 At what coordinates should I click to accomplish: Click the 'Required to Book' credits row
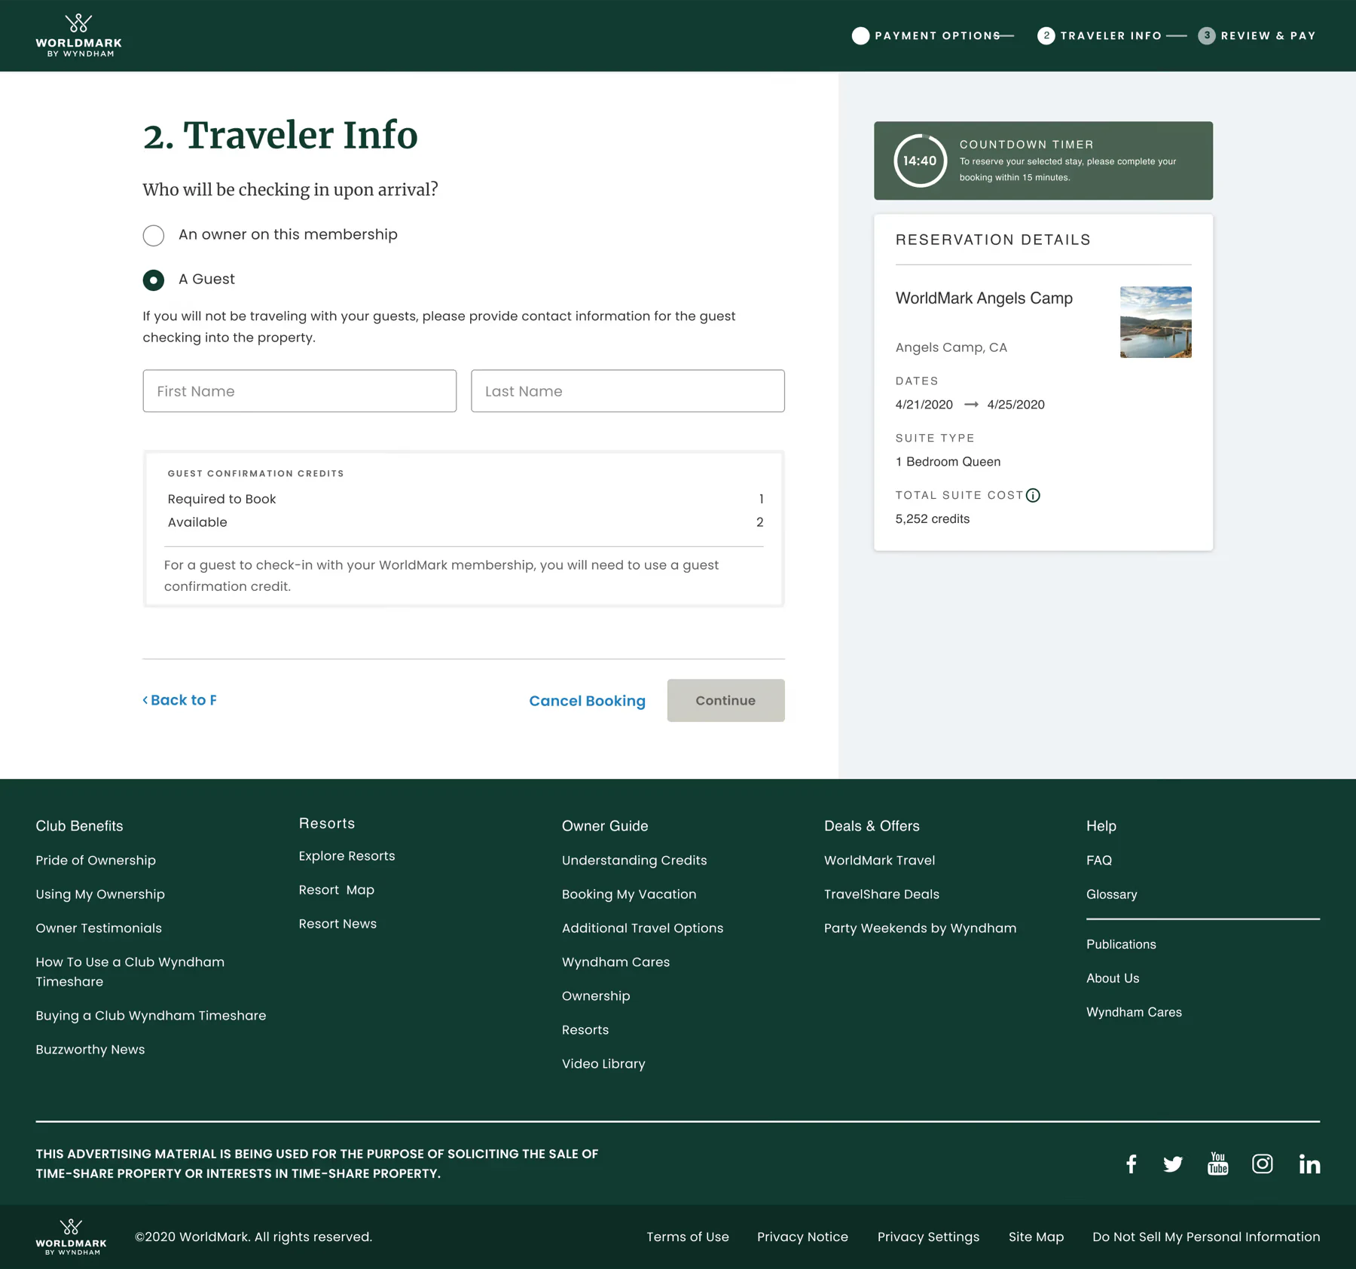(465, 499)
